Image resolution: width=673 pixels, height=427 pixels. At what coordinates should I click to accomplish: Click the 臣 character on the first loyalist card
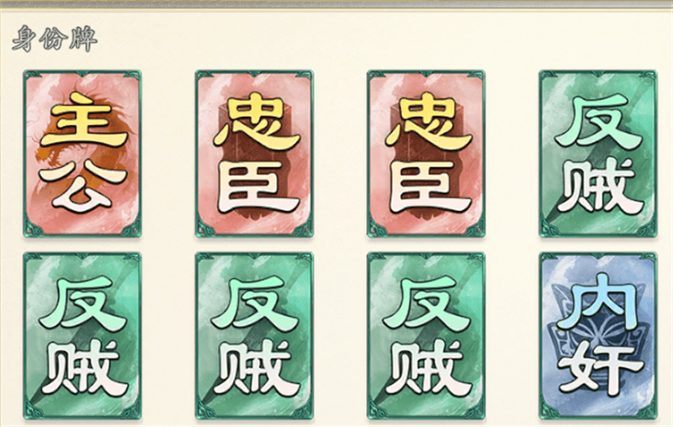pyautogui.click(x=256, y=187)
